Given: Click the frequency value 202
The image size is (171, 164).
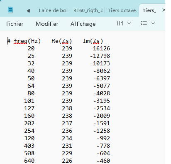Looking at the screenshot, I should [x=29, y=123].
